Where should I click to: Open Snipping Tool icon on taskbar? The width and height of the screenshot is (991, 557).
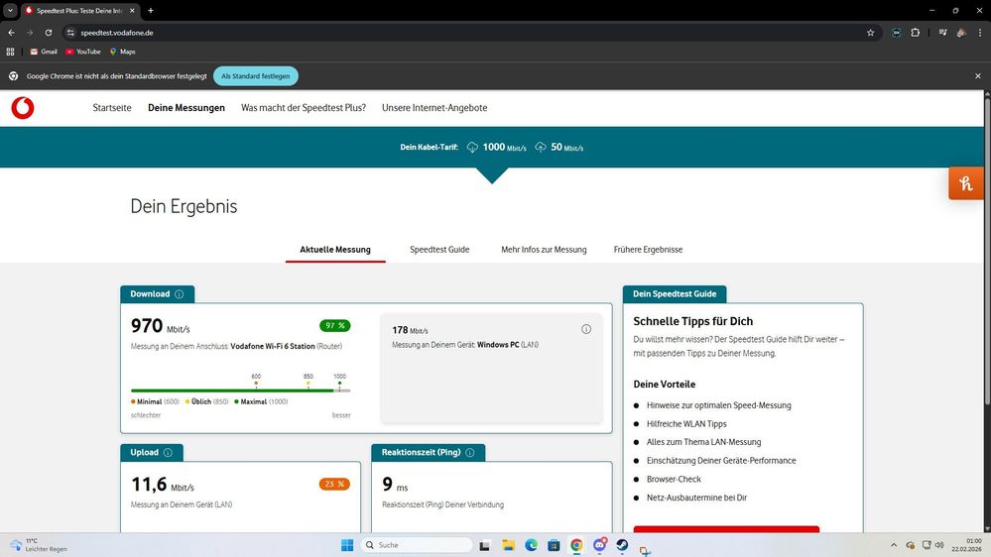(645, 551)
